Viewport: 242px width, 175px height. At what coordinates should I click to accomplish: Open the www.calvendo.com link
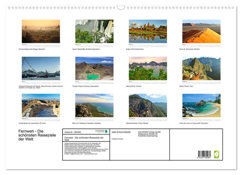91,154
